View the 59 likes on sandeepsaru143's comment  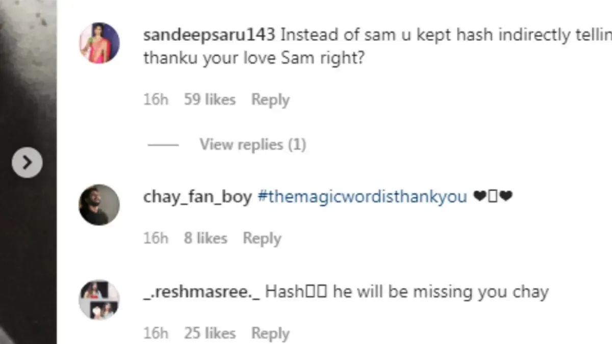click(x=210, y=99)
